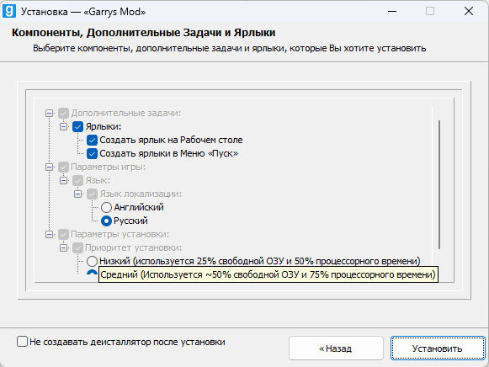
Task: Click the Garrys Mod title bar icon
Action: pos(9,11)
